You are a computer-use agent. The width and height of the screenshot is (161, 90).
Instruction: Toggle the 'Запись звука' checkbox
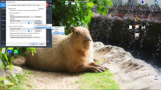[9, 8]
